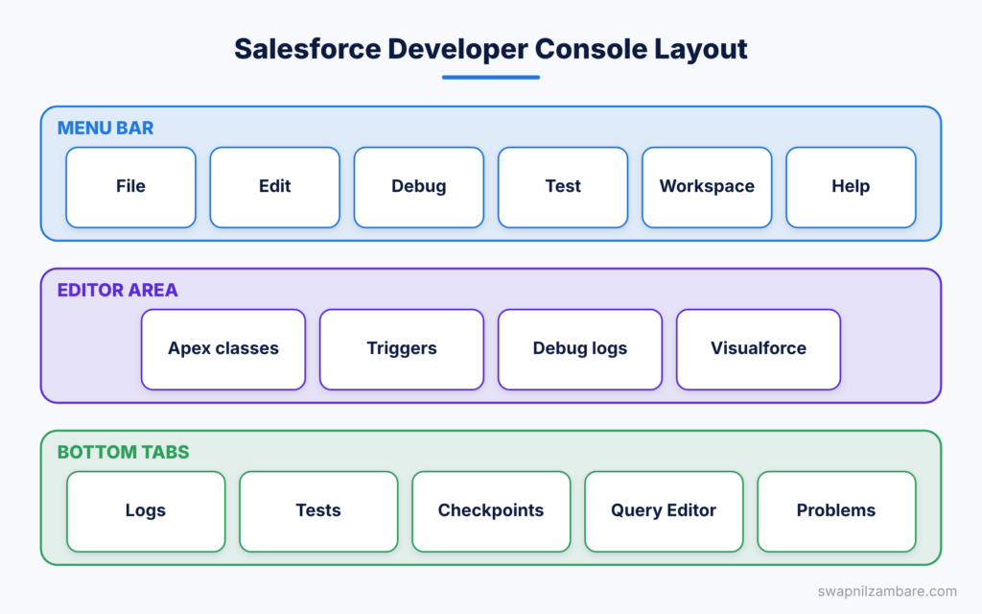Viewport: 982px width, 614px height.
Task: Click the Triggers card
Action: [x=402, y=349]
